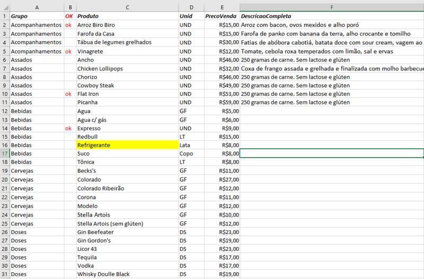Screen dimensions: 424x279
Task: Click the Arroz com bacon description cell
Action: [x=332, y=25]
